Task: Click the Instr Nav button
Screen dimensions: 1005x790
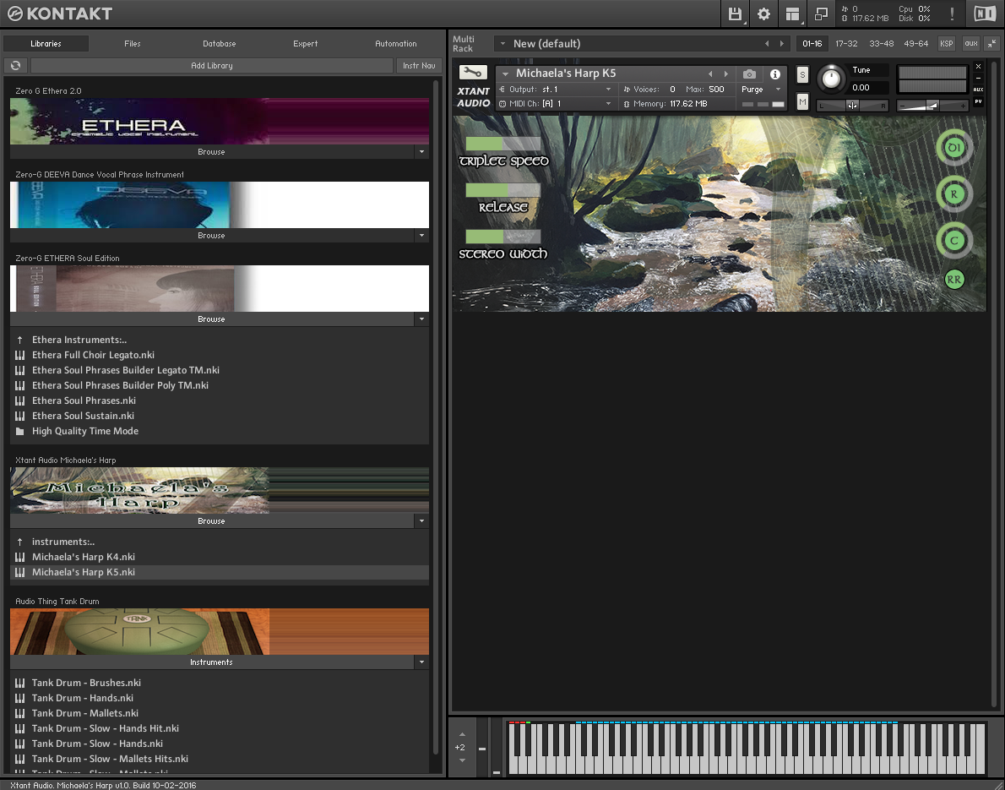Action: tap(419, 65)
